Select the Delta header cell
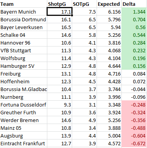Viewport: 147px width, 148px height. pos(134,4)
